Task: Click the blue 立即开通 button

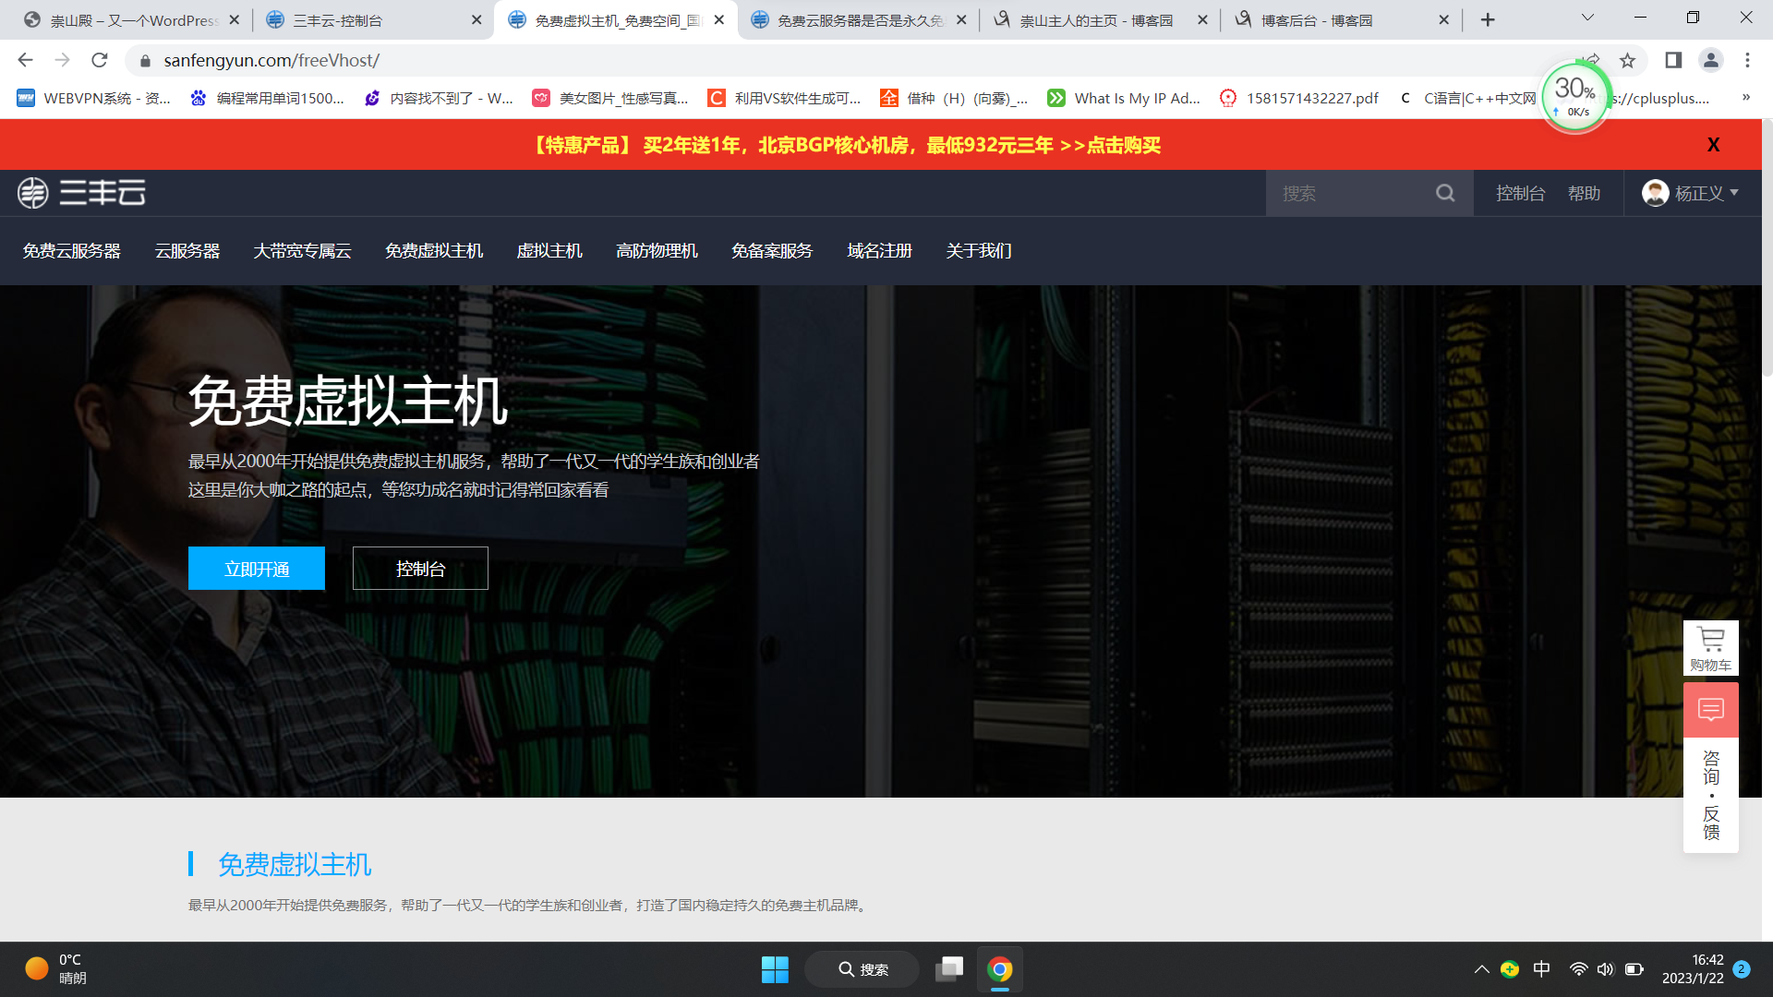Action: [257, 569]
